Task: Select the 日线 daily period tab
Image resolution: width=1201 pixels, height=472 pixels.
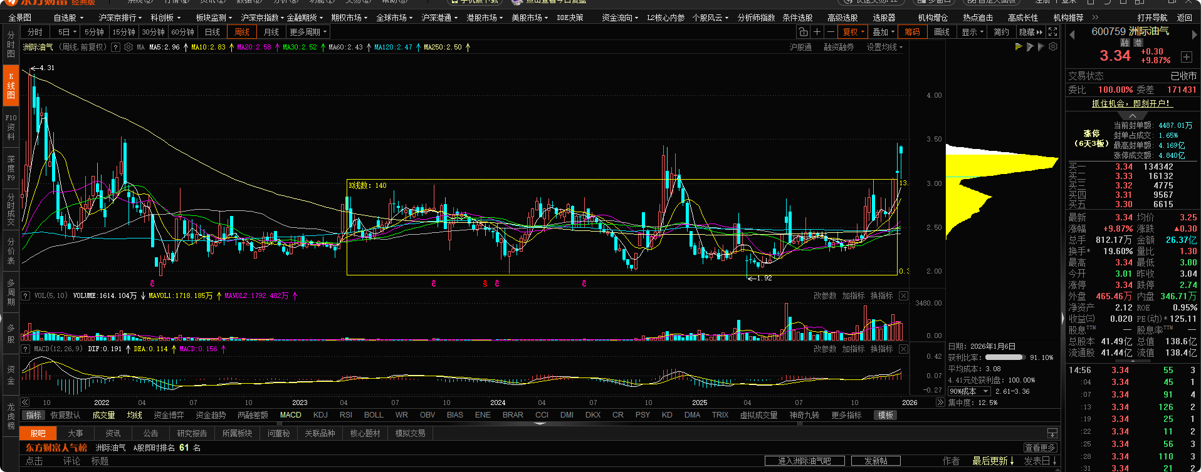Action: (x=212, y=32)
